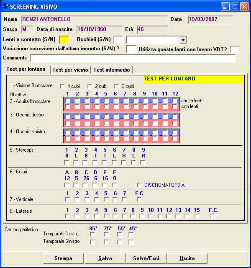Click the Età field showing 46
Viewport: 251px width, 268px height.
(x=153, y=30)
